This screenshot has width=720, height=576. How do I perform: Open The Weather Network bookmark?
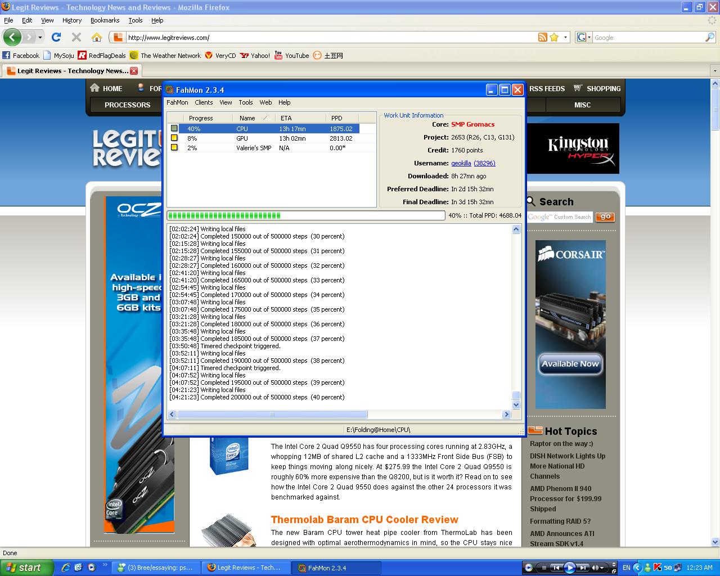(165, 55)
